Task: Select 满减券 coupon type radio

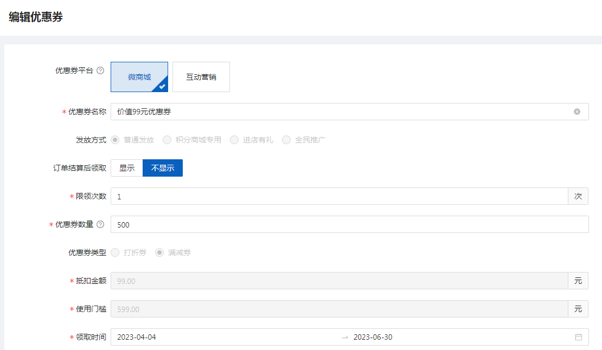Action: click(159, 252)
